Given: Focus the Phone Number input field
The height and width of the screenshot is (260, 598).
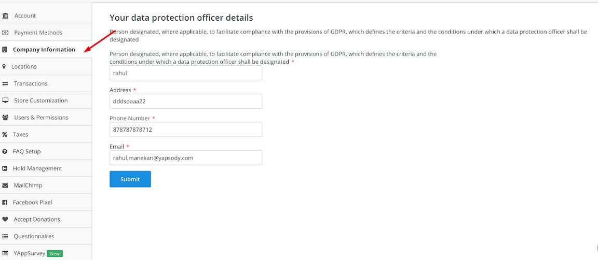Looking at the screenshot, I should point(186,129).
